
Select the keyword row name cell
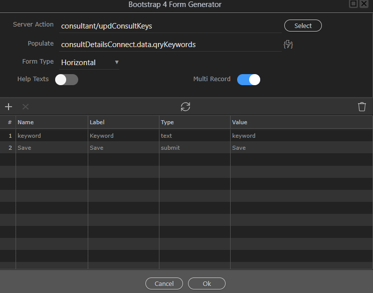(x=52, y=136)
